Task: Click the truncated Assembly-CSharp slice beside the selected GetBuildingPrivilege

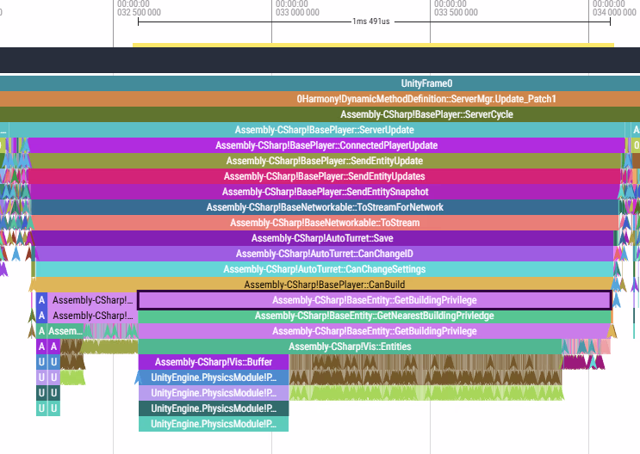Action: 93,300
